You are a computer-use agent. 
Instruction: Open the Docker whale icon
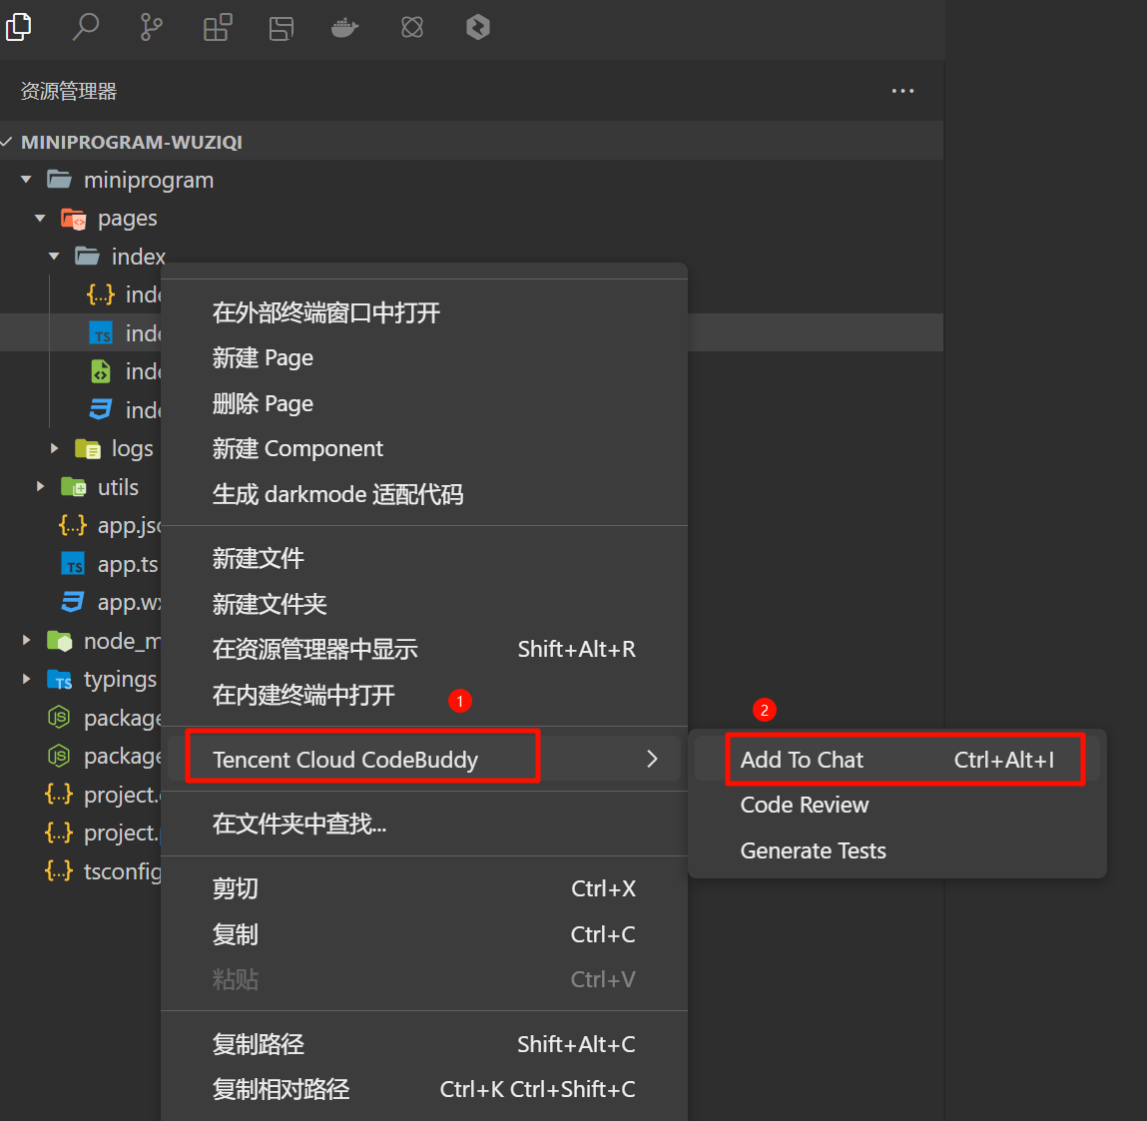(344, 27)
